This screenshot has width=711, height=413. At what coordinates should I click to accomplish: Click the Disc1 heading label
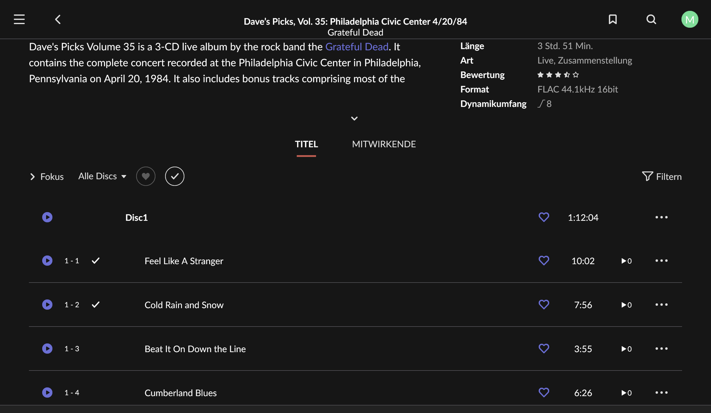tap(136, 217)
